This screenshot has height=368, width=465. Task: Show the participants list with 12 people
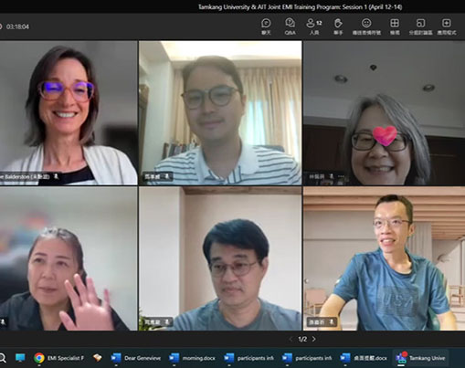coord(314,26)
